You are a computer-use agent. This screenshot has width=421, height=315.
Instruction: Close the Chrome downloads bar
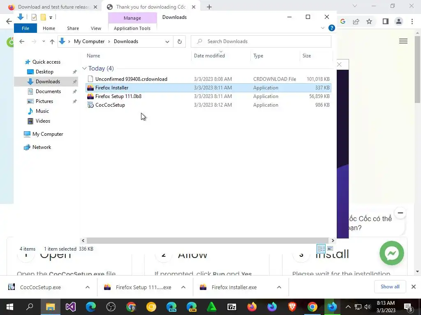click(x=414, y=287)
